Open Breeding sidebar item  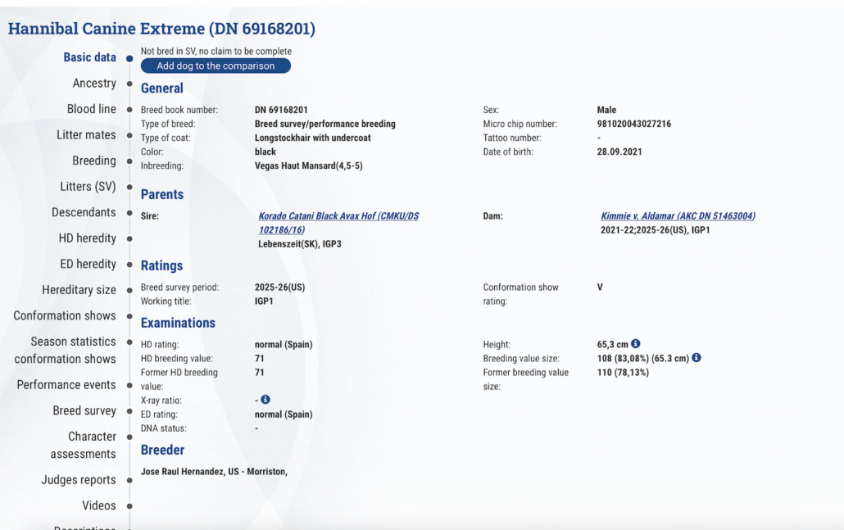pos(93,161)
